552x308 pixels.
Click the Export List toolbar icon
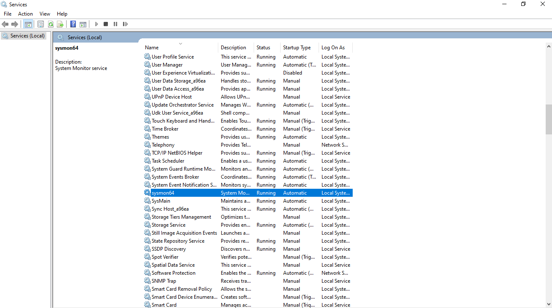(x=60, y=24)
